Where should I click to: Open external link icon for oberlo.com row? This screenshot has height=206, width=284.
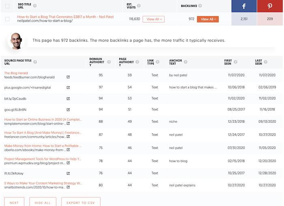tap(68, 150)
